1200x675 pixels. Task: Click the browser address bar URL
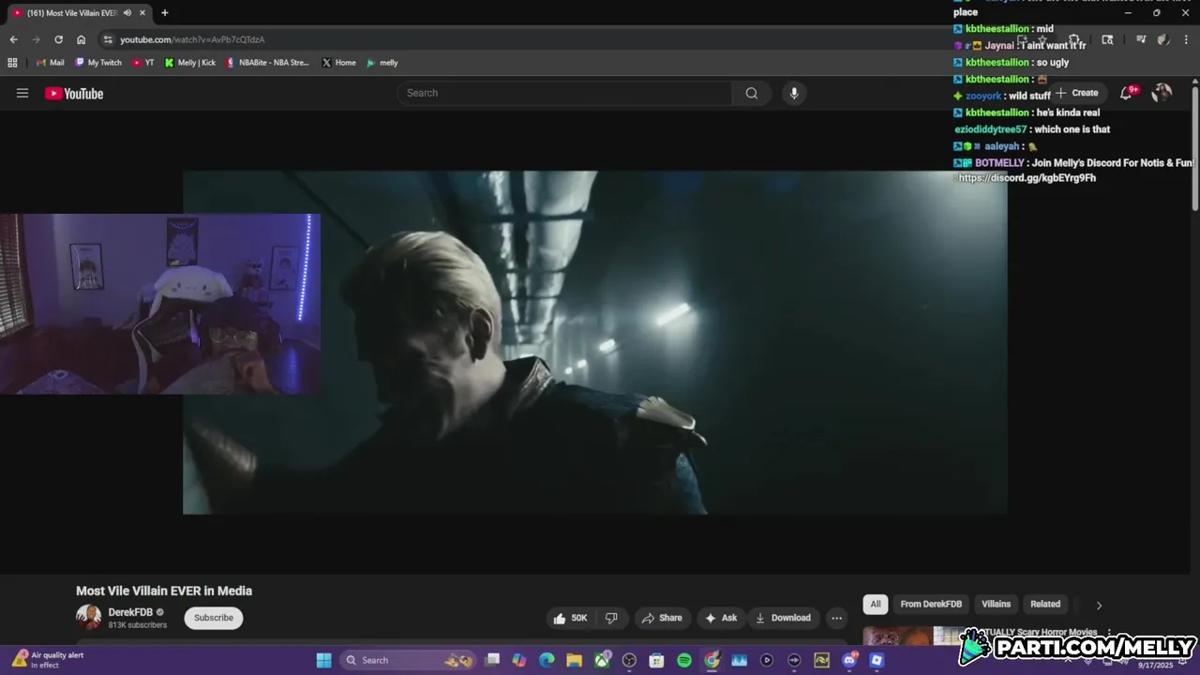coord(192,39)
